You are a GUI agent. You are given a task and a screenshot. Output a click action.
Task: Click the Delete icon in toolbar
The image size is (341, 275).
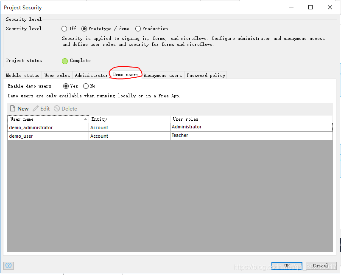57,108
